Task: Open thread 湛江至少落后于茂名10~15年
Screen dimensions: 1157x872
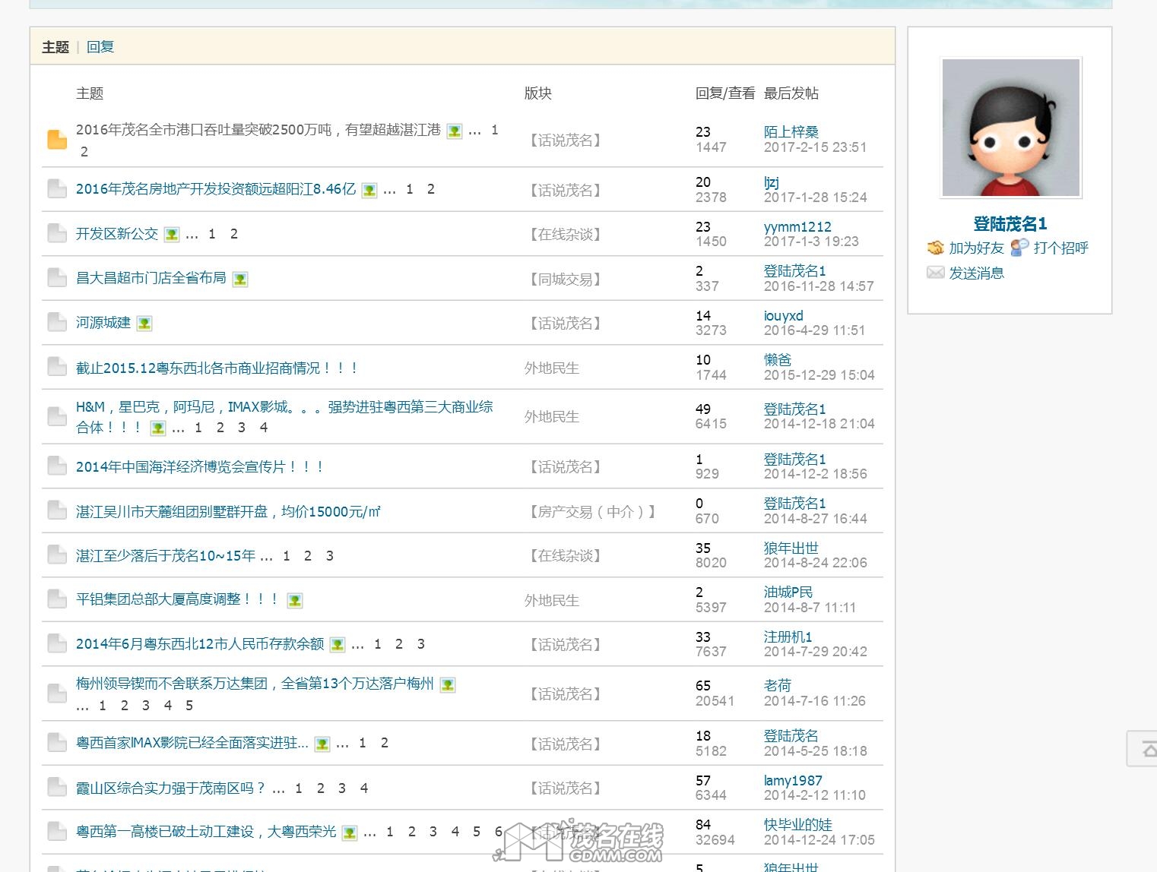Action: click(x=166, y=556)
